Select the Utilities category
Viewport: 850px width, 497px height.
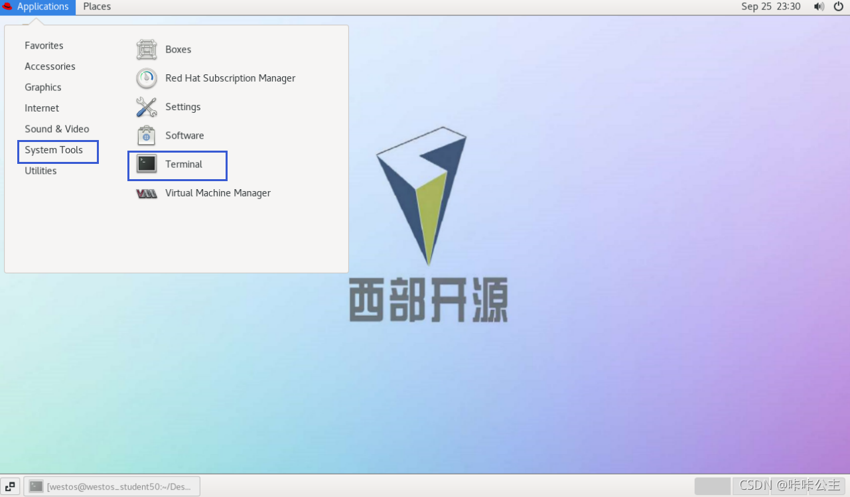[x=40, y=171]
